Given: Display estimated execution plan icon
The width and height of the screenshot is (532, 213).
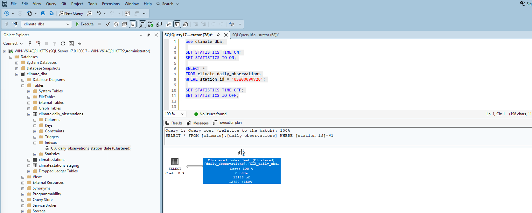Looking at the screenshot, I should tap(116, 24).
